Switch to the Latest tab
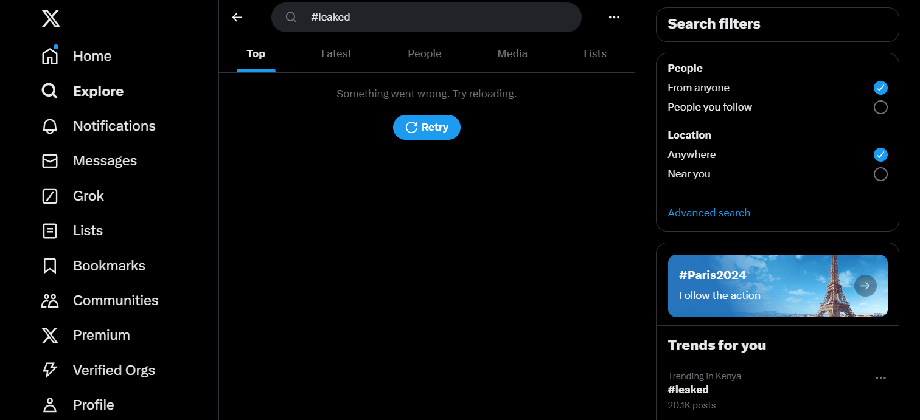The image size is (920, 420). [336, 53]
